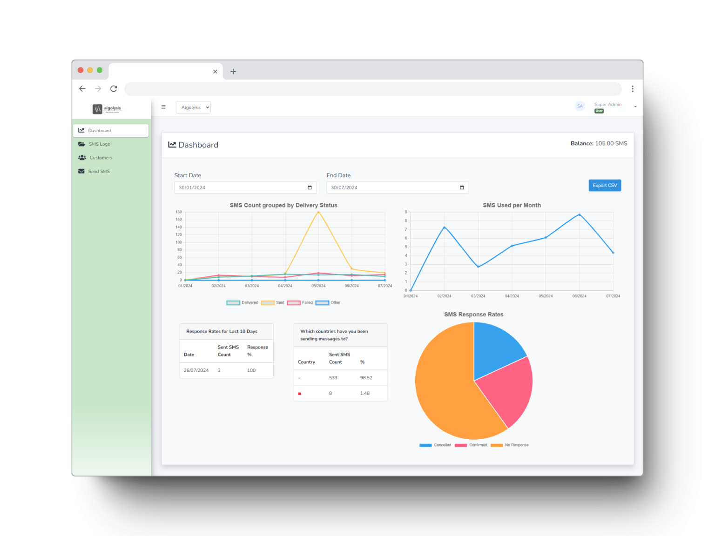Open the End Date calendar picker icon
This screenshot has width=715, height=536.
click(462, 188)
